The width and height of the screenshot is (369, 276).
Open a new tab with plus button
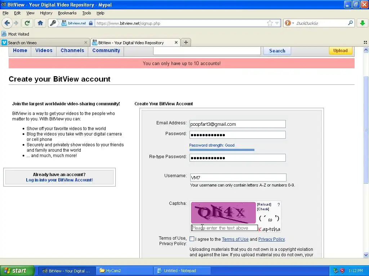coord(186,42)
